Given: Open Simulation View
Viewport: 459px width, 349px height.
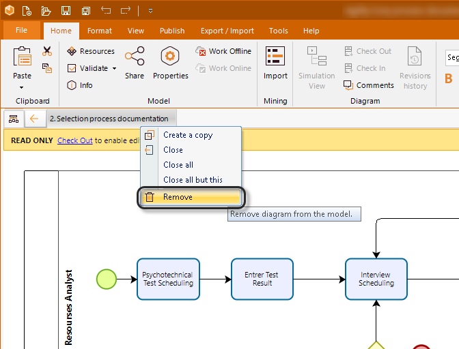Looking at the screenshot, I should tap(317, 67).
